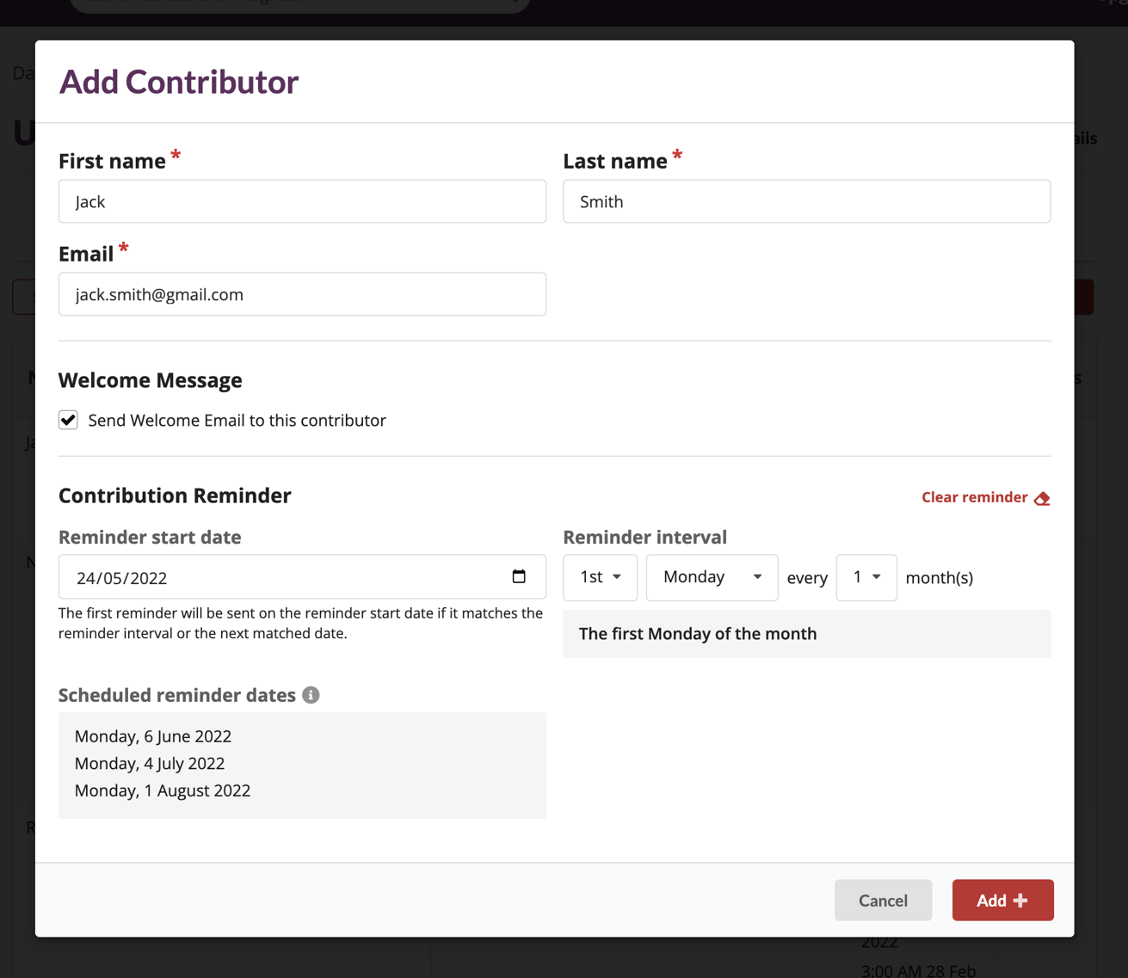
Task: Open the weekday dropdown showing Monday
Action: click(712, 577)
